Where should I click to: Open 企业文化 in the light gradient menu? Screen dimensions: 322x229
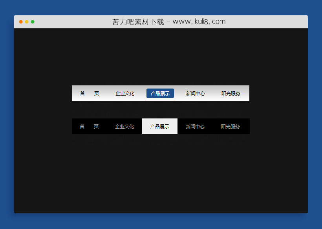pyautogui.click(x=125, y=94)
